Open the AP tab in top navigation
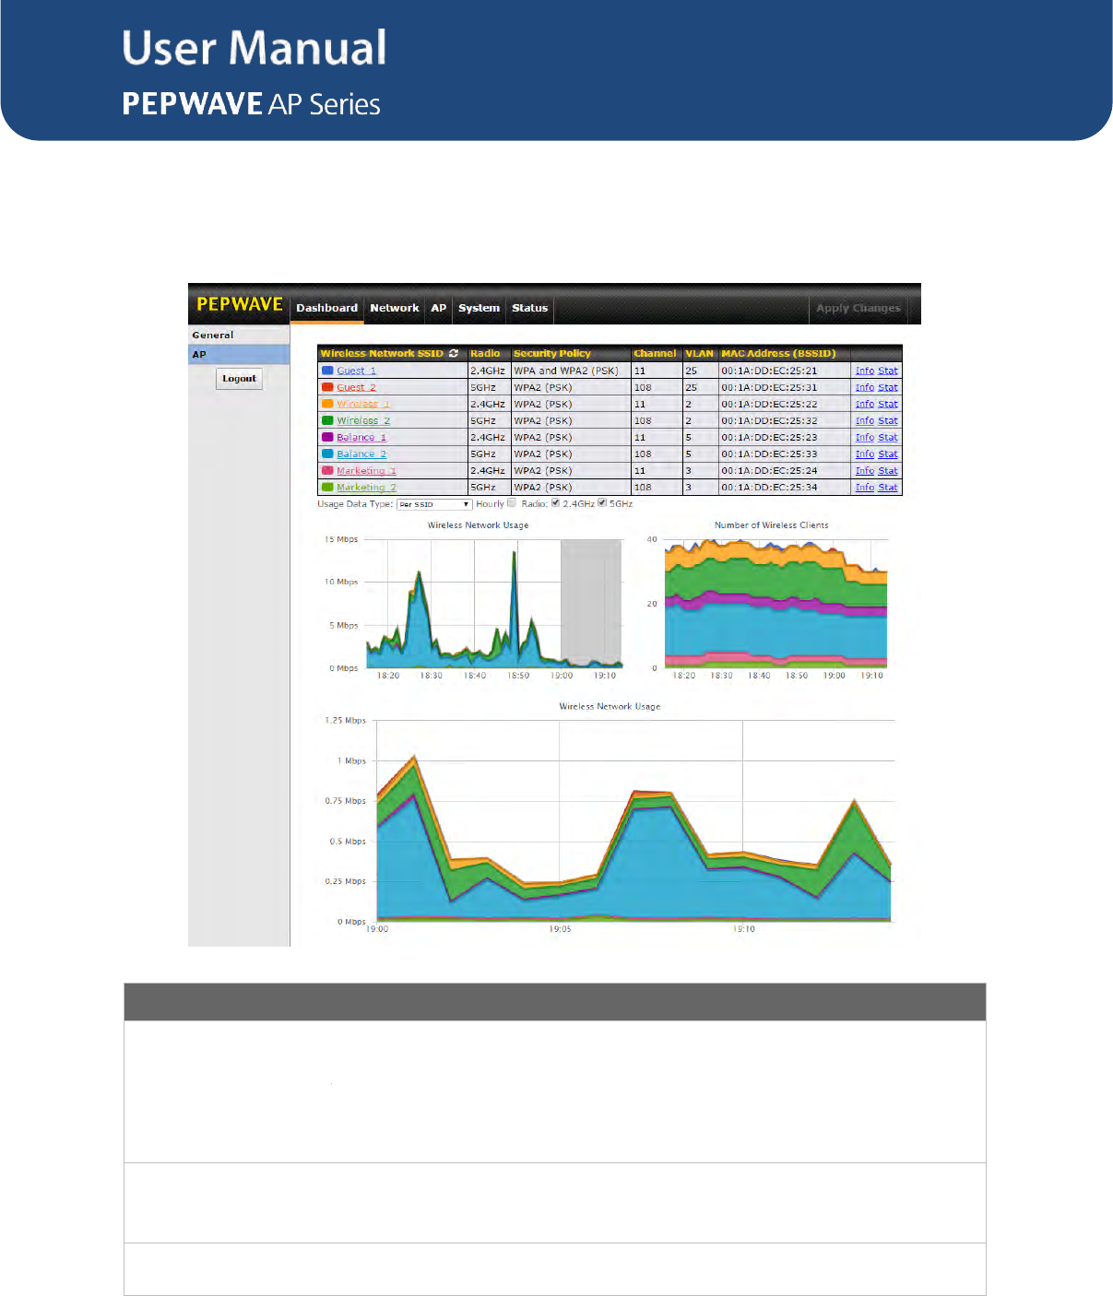1113x1296 pixels. coord(439,308)
